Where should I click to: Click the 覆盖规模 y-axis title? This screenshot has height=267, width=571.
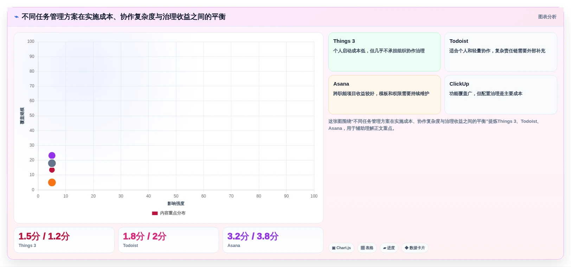pyautogui.click(x=22, y=116)
